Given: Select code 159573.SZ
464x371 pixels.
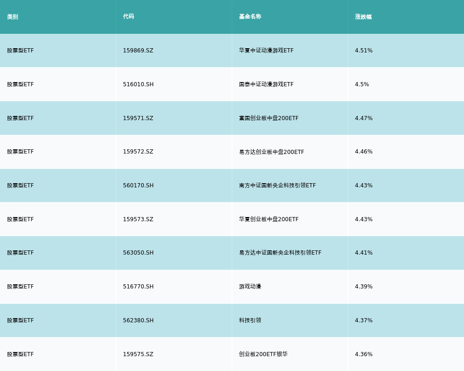Looking at the screenshot, I should point(138,219).
